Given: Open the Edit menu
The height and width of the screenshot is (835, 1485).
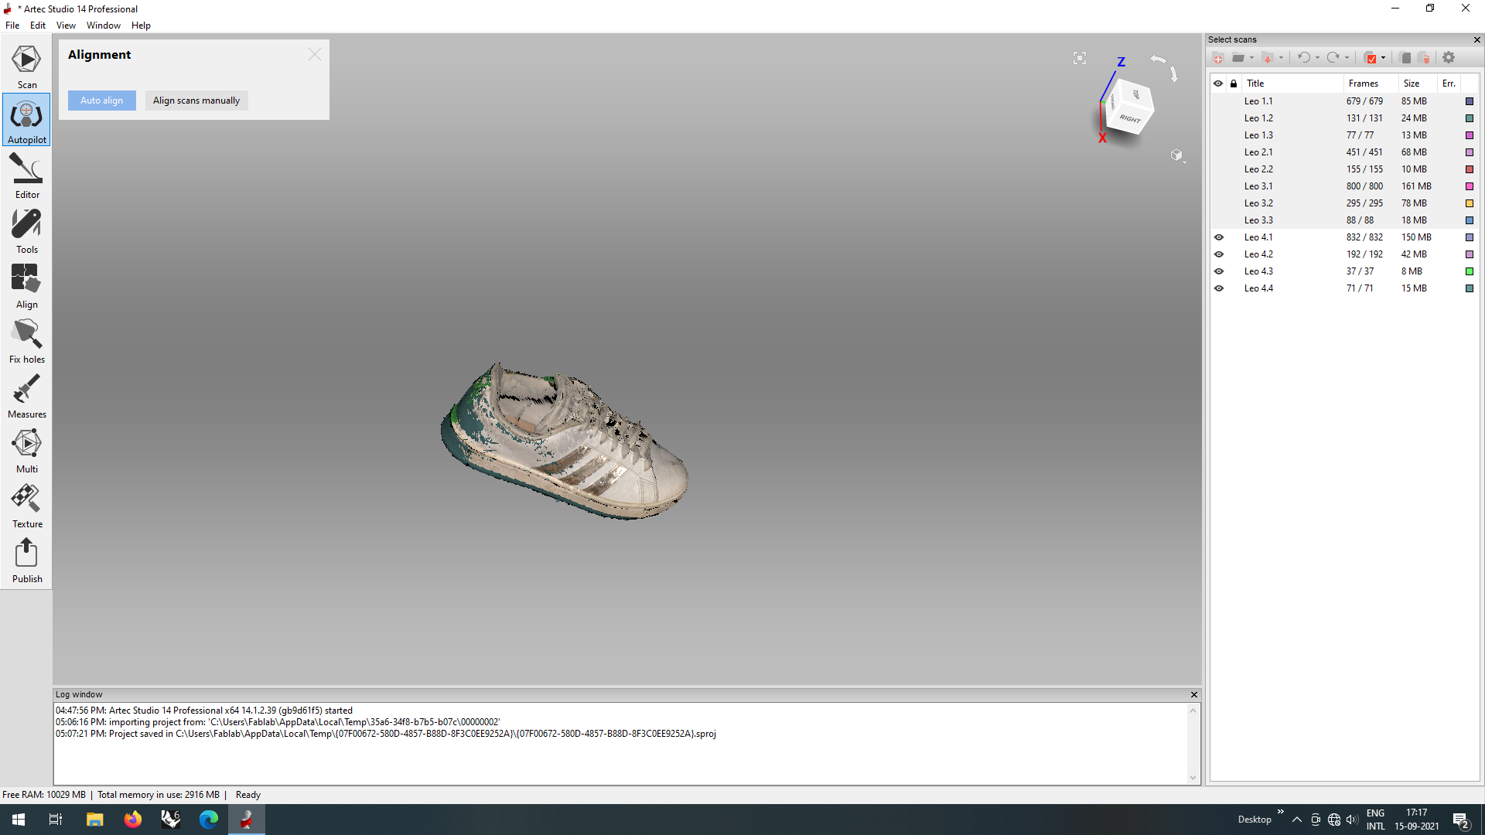Looking at the screenshot, I should point(38,26).
